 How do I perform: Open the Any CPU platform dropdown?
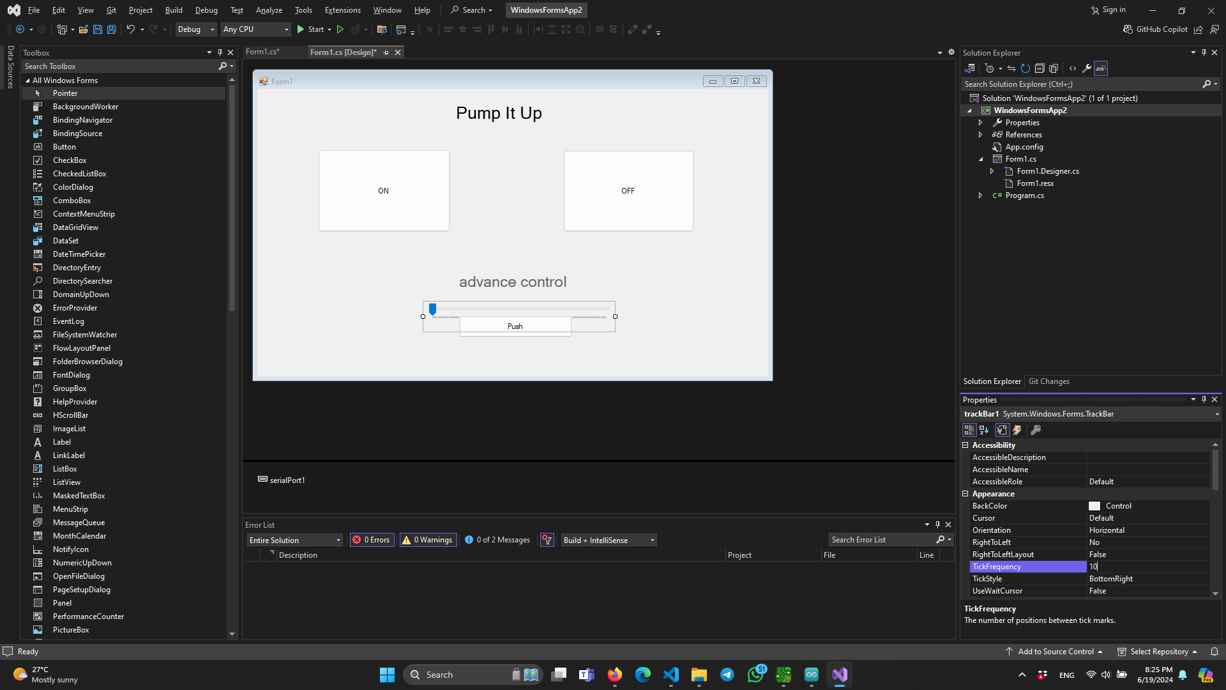tap(255, 29)
